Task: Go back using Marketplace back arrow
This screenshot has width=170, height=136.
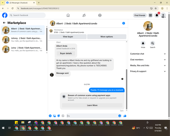Action: click(4, 23)
